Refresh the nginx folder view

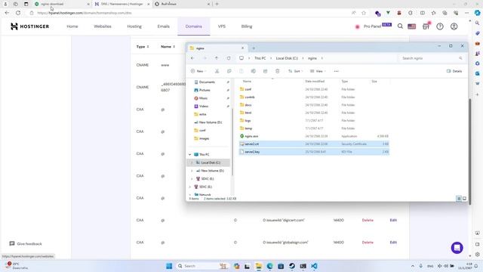pyautogui.click(x=229, y=58)
